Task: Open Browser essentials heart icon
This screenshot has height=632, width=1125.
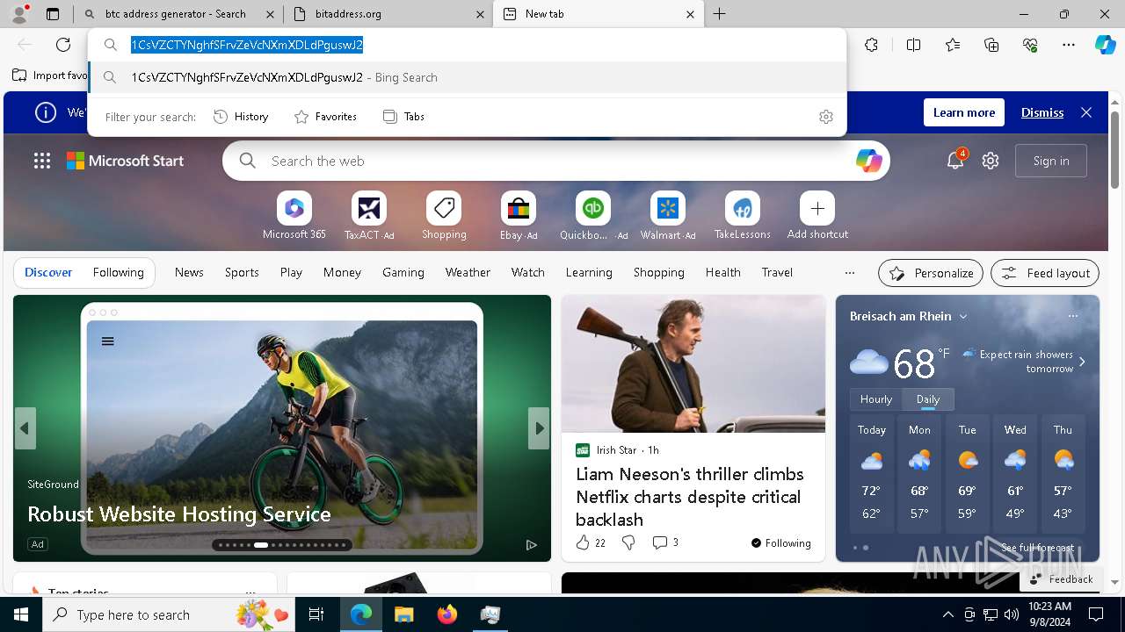Action: 1030,45
